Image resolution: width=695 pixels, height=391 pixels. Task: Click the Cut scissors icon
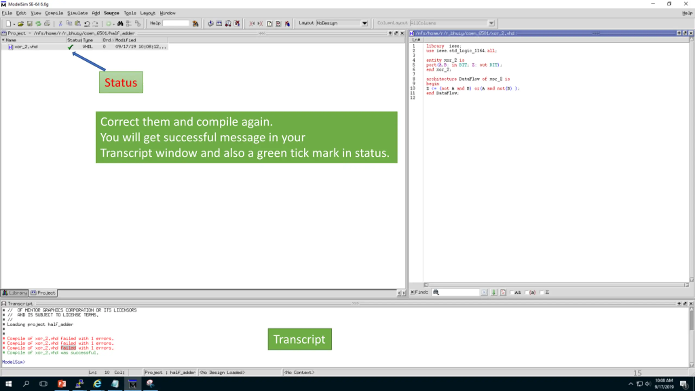point(61,24)
